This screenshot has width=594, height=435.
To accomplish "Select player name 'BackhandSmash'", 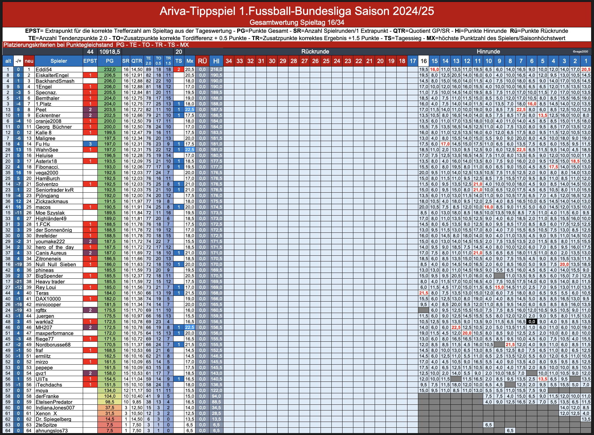I will (55, 81).
